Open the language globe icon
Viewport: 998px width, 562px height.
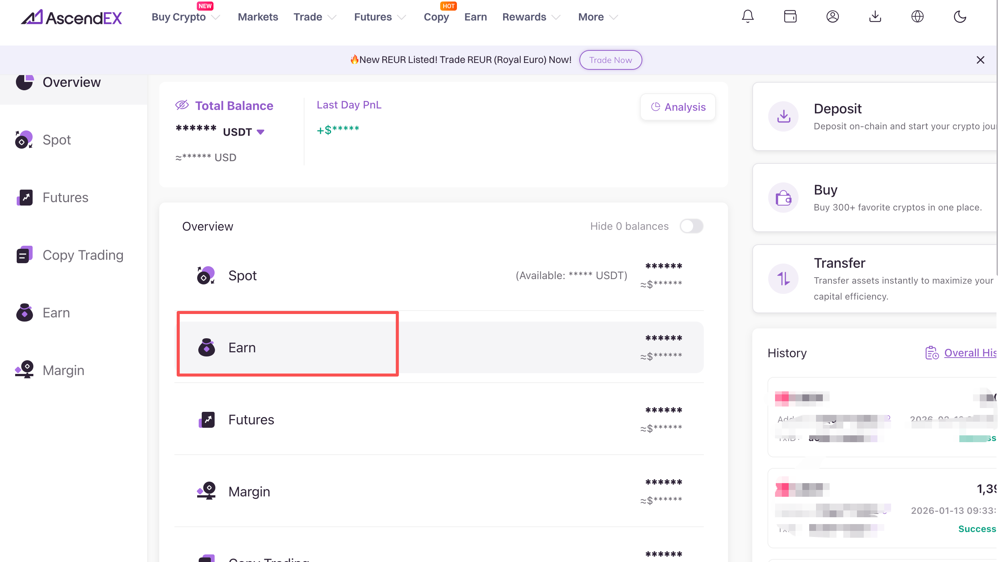click(917, 17)
